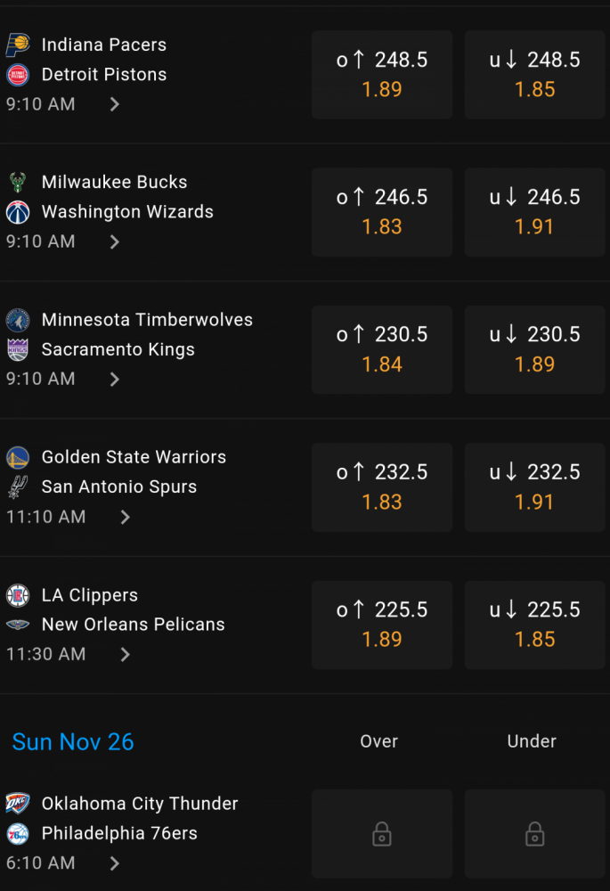The width and height of the screenshot is (610, 891).
Task: Click the Sacramento Kings logo
Action: [x=18, y=349]
